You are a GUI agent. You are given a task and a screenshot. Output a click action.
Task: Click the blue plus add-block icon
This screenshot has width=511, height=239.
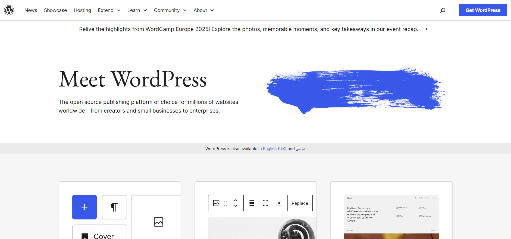[84, 207]
